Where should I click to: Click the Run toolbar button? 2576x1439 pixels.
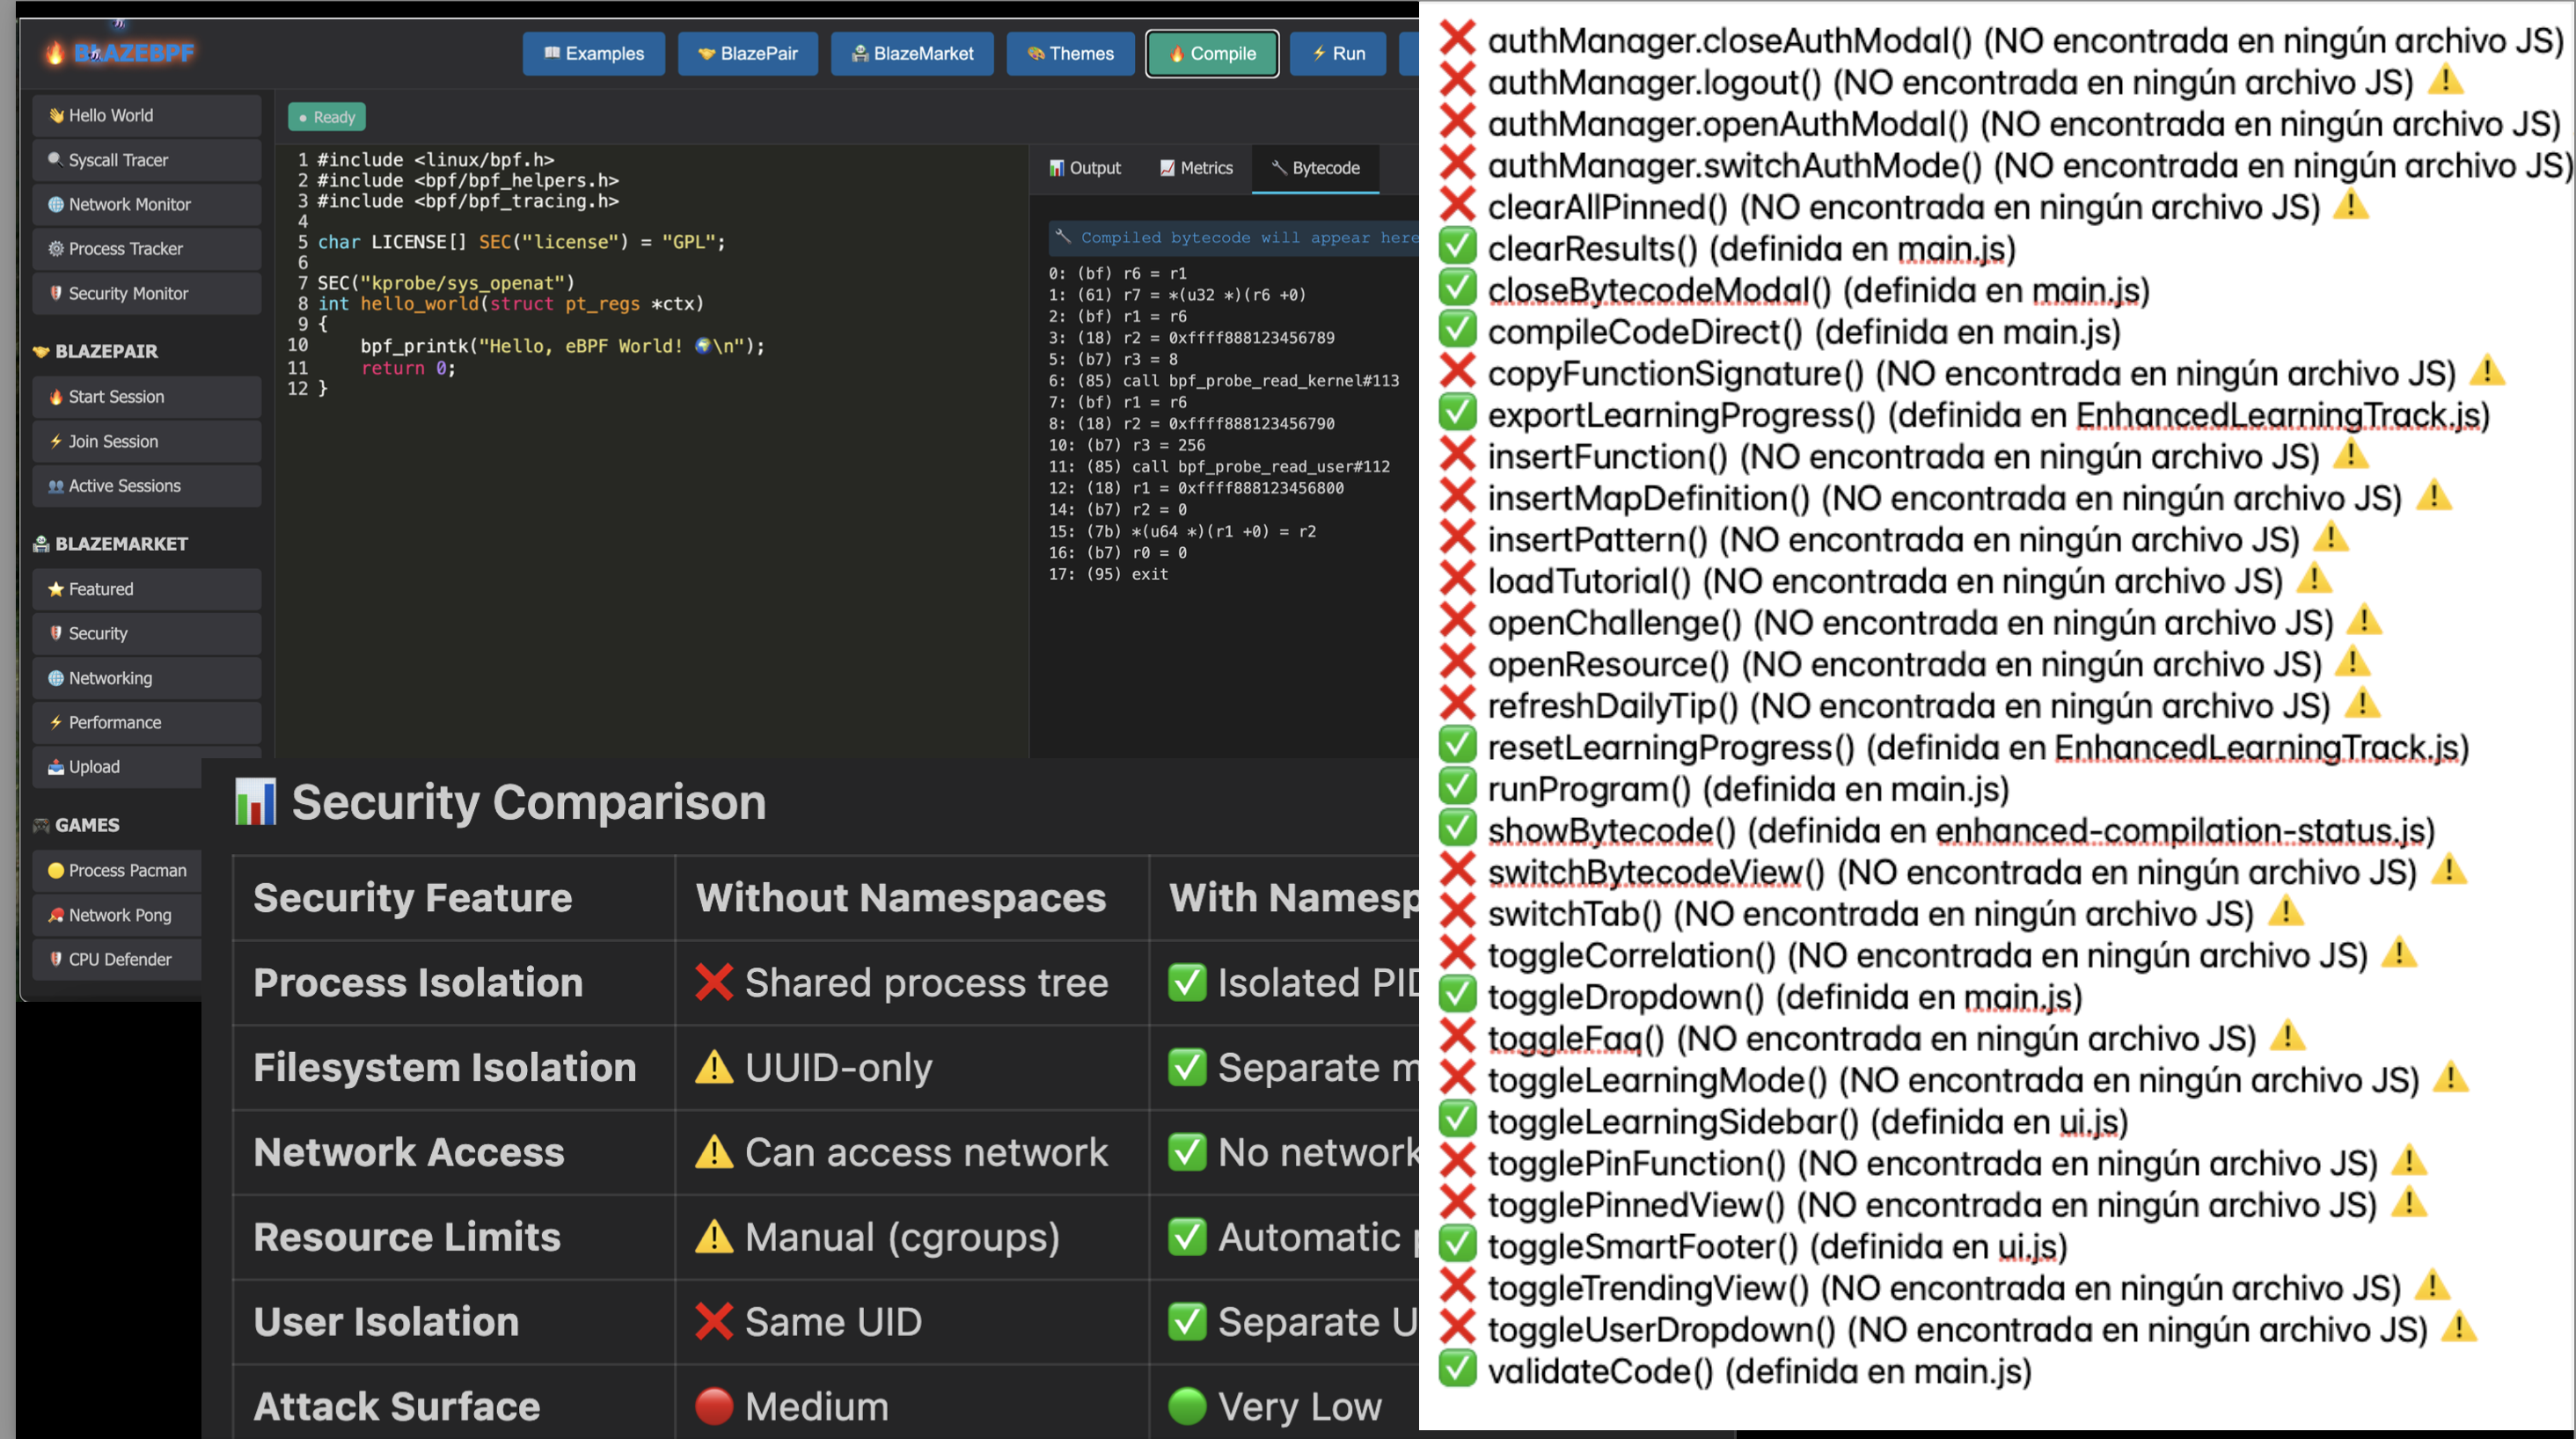[1337, 54]
